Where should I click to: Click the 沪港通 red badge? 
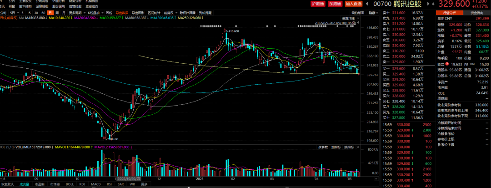(x=317, y=4)
